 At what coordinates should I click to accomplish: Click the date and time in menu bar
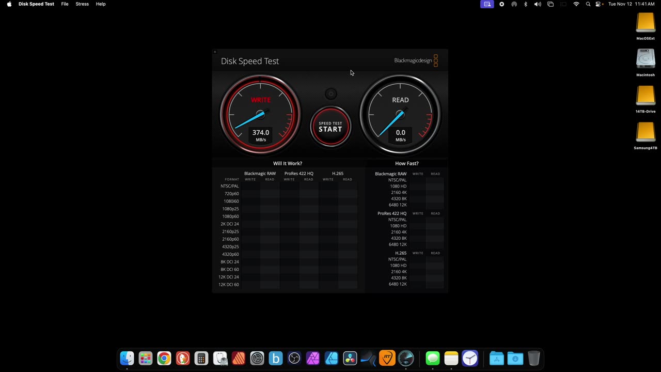tap(632, 4)
